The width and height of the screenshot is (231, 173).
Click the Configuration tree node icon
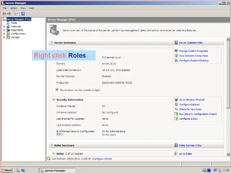8,34
